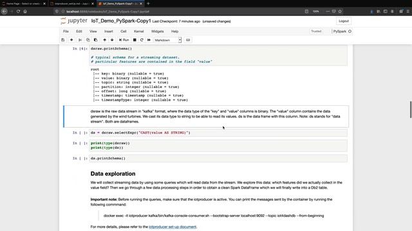Interrupt the kernel with the stop icon
Viewport: 412px width, 231px height.
point(135,40)
